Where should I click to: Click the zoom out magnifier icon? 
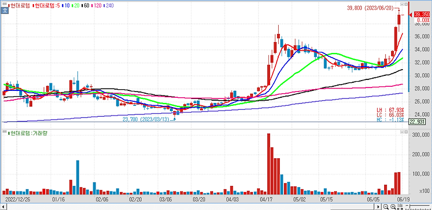[x=386, y=207]
